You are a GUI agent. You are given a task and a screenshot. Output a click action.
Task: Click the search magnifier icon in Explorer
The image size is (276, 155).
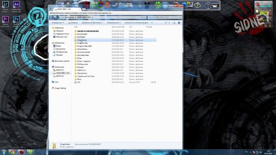[180, 17]
